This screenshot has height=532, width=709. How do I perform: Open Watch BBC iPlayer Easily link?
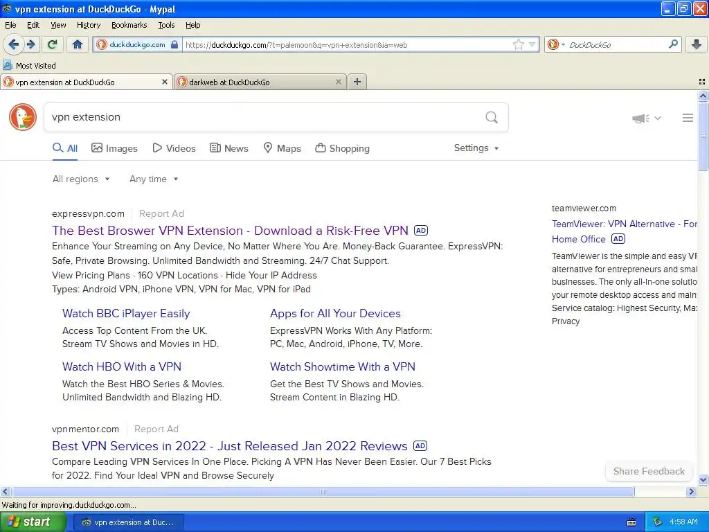126,314
